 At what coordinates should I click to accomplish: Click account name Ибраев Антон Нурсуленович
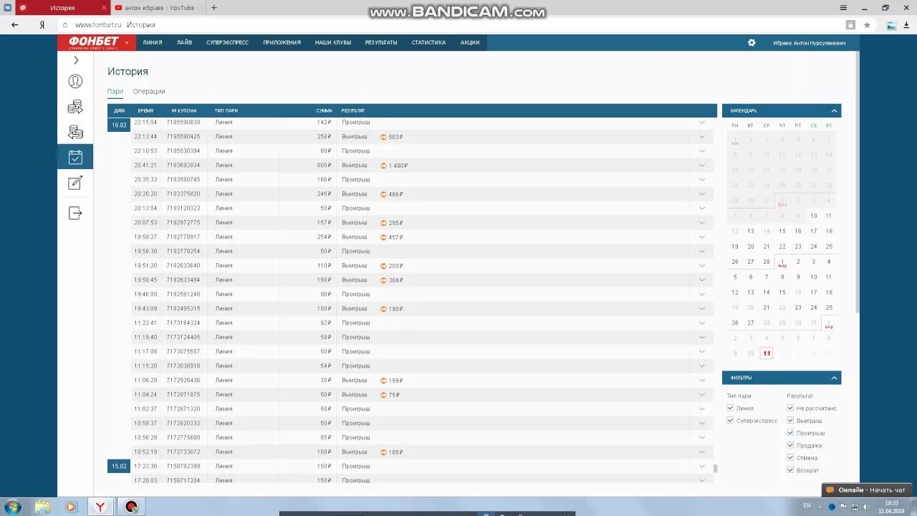(x=809, y=43)
